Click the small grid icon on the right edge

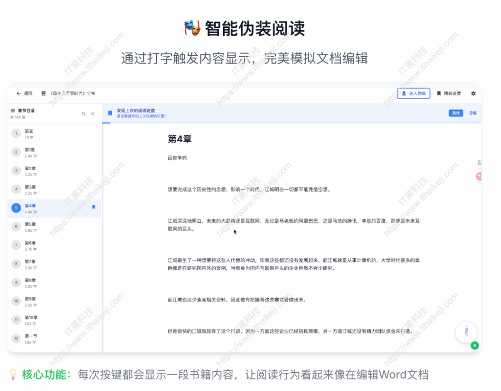point(479,163)
